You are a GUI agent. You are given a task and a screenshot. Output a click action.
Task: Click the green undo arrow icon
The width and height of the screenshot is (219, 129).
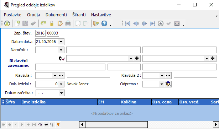(x=43, y=23)
